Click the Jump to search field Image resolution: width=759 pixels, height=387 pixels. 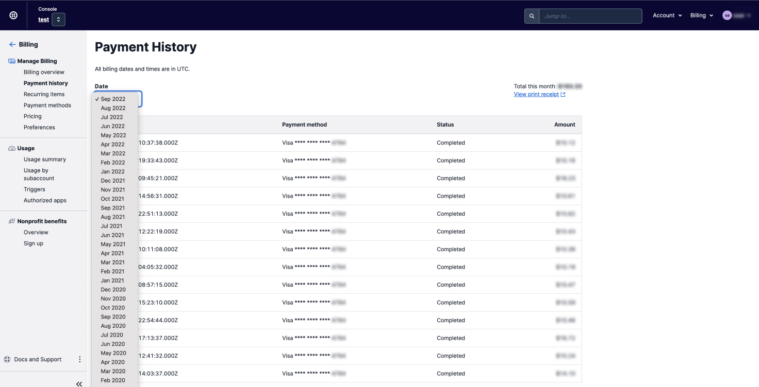point(590,16)
